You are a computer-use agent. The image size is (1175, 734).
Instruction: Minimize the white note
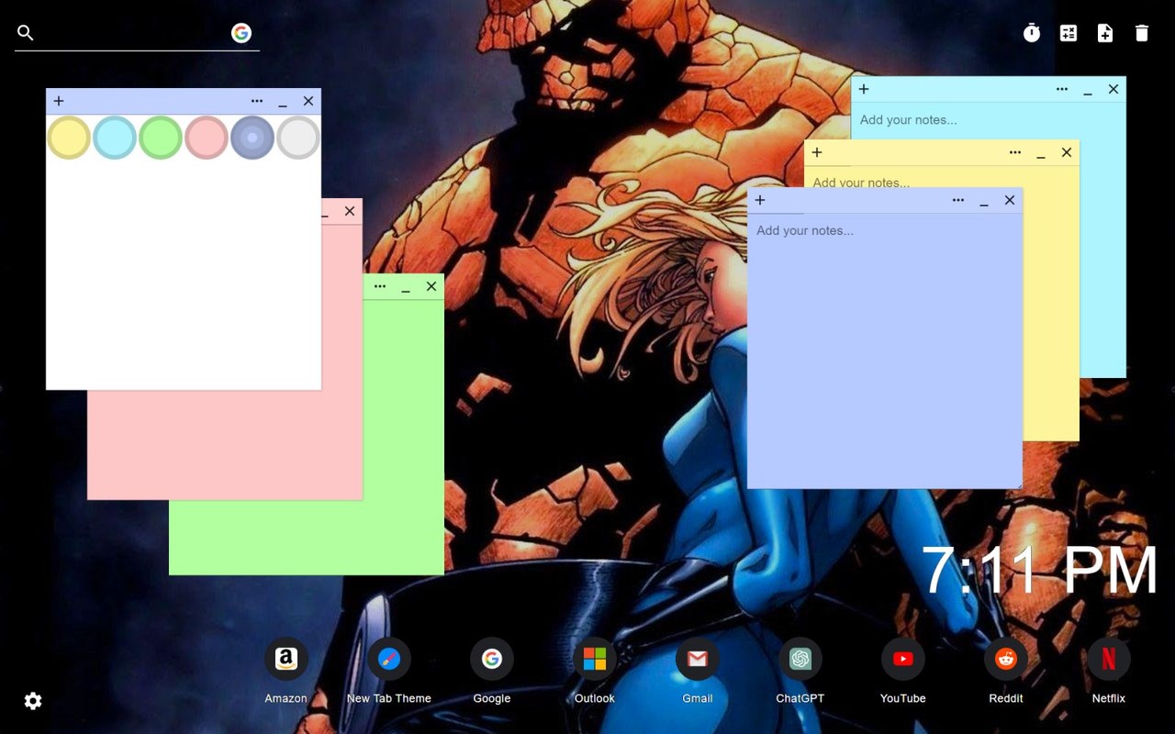pos(283,103)
